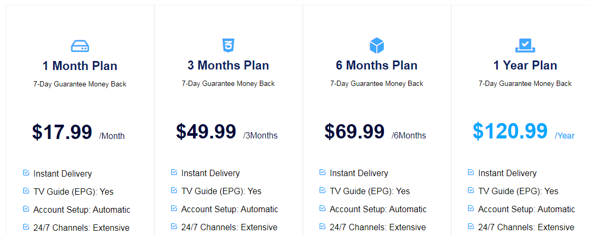Click the $69.99 six-month price
The height and width of the screenshot is (235, 589).
pos(355,132)
